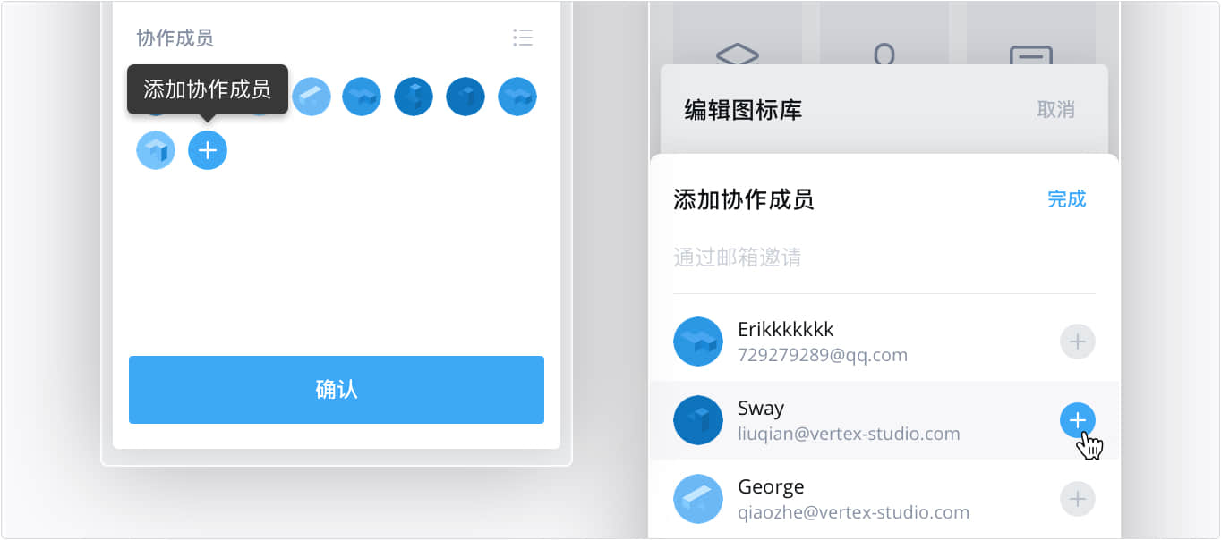This screenshot has width=1221, height=540.
Task: Click the 通过邮箱邀请 email invite field
Action: (x=884, y=257)
